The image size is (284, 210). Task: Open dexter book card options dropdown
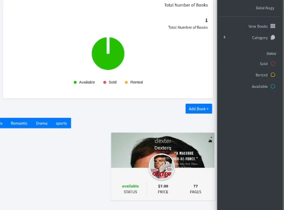[x=211, y=137]
